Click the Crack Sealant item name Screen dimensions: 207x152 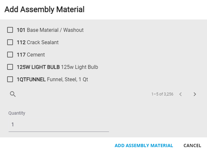point(43,43)
